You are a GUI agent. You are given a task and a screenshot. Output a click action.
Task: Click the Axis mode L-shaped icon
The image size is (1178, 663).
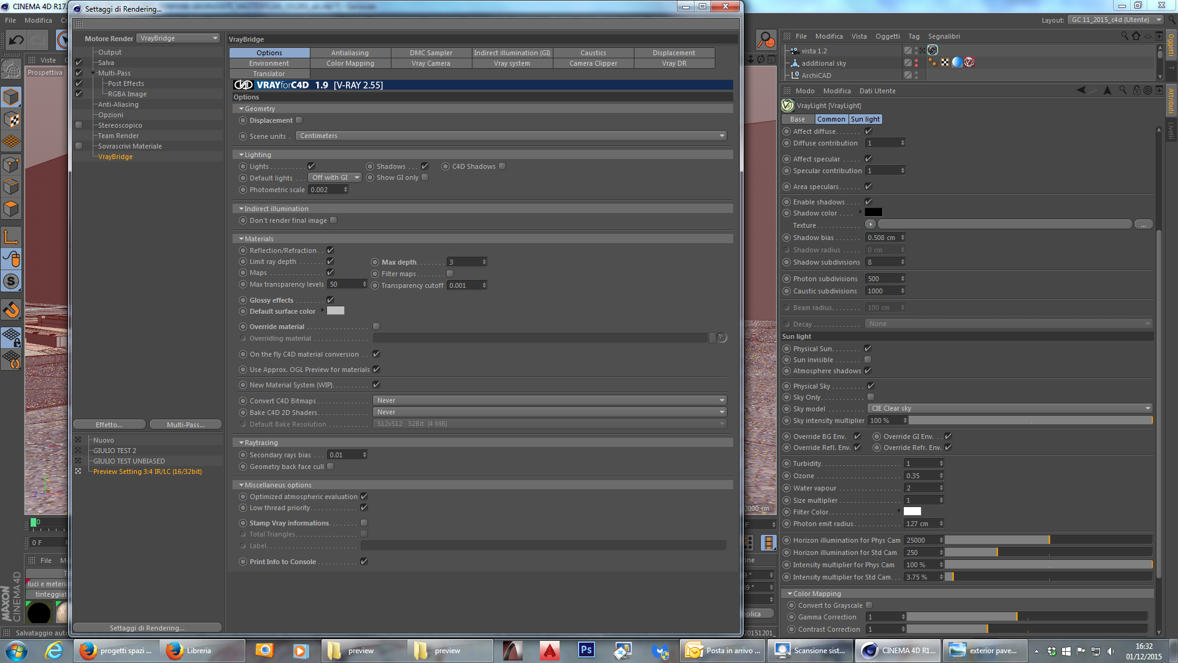(11, 236)
